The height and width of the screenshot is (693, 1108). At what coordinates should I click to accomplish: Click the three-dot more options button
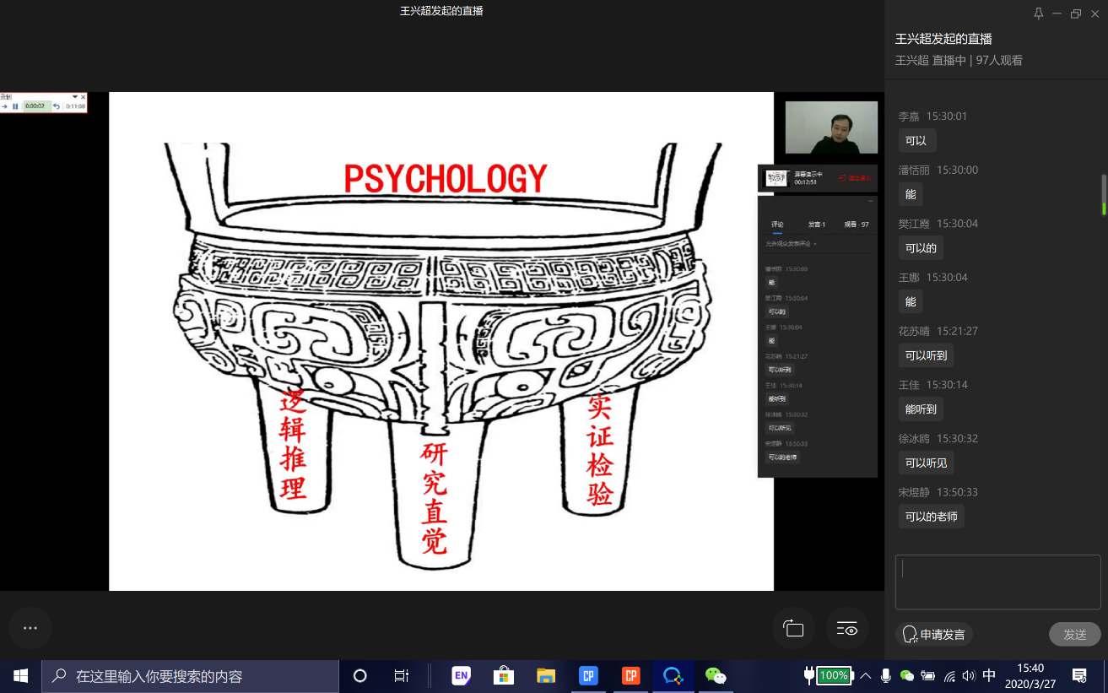point(30,628)
